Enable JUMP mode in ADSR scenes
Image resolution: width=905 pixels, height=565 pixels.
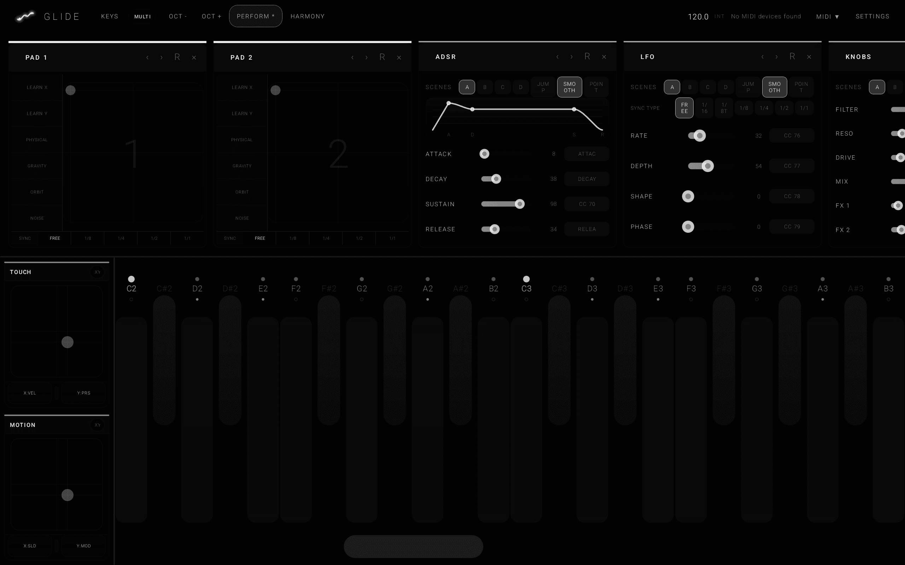[x=543, y=87]
